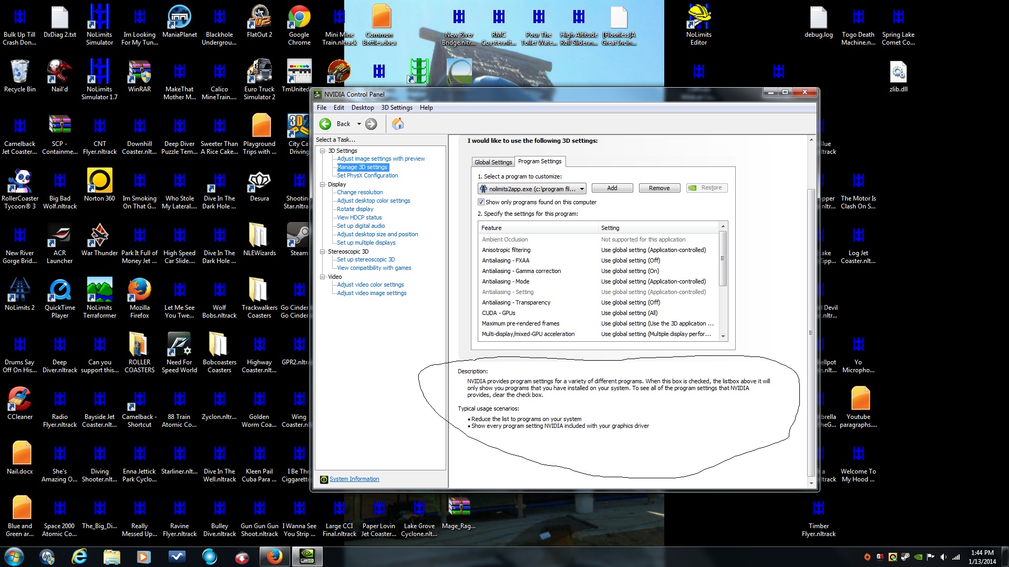Click settings list scroll-down arrow
This screenshot has height=567, width=1009.
[723, 336]
